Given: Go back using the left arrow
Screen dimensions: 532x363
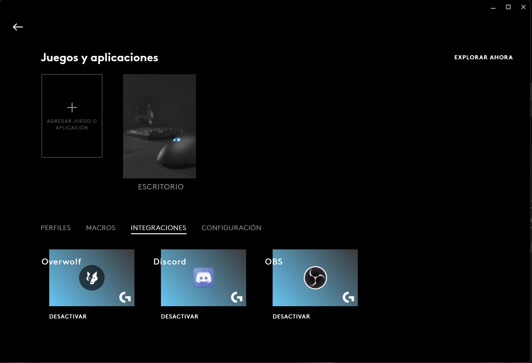Looking at the screenshot, I should (18, 27).
